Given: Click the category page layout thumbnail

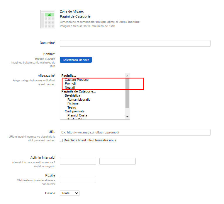Looking at the screenshot, I should pyautogui.click(x=47, y=19).
